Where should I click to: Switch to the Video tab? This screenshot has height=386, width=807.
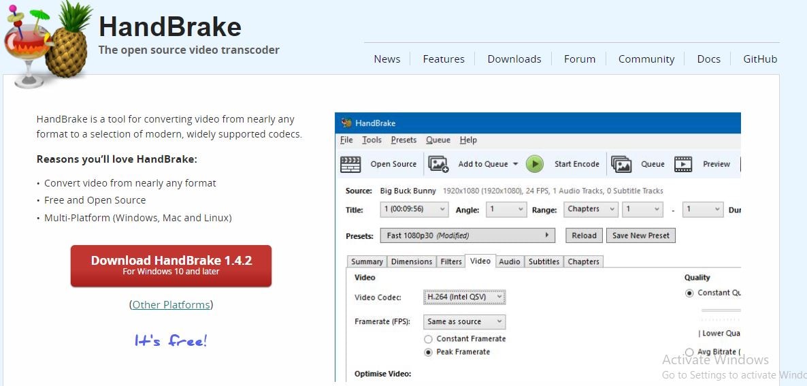pos(480,261)
